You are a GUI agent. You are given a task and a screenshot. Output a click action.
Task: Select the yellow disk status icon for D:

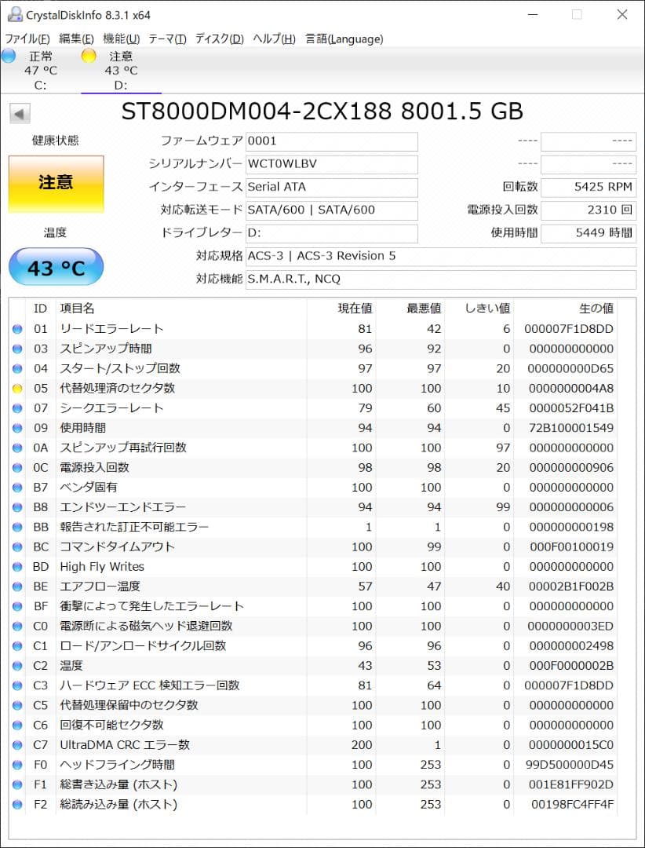(89, 56)
